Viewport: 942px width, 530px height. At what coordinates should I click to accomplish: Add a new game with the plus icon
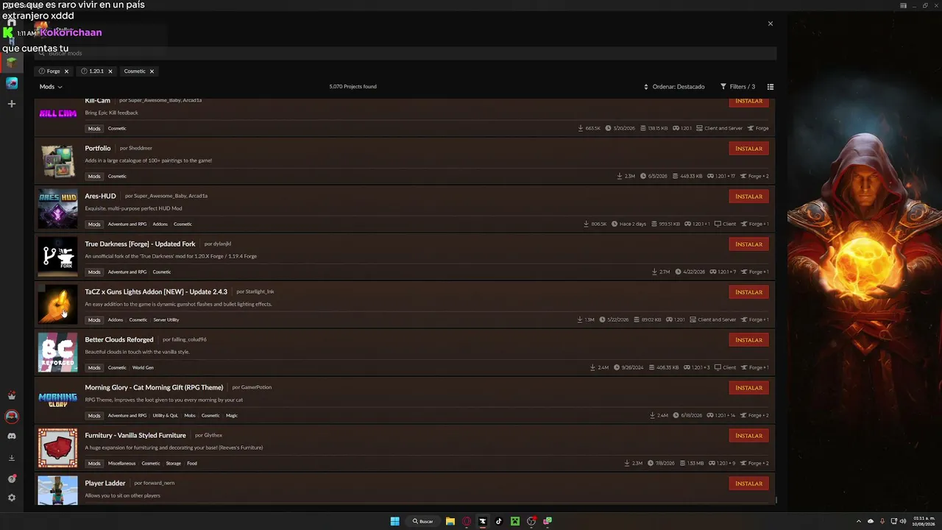coord(12,104)
